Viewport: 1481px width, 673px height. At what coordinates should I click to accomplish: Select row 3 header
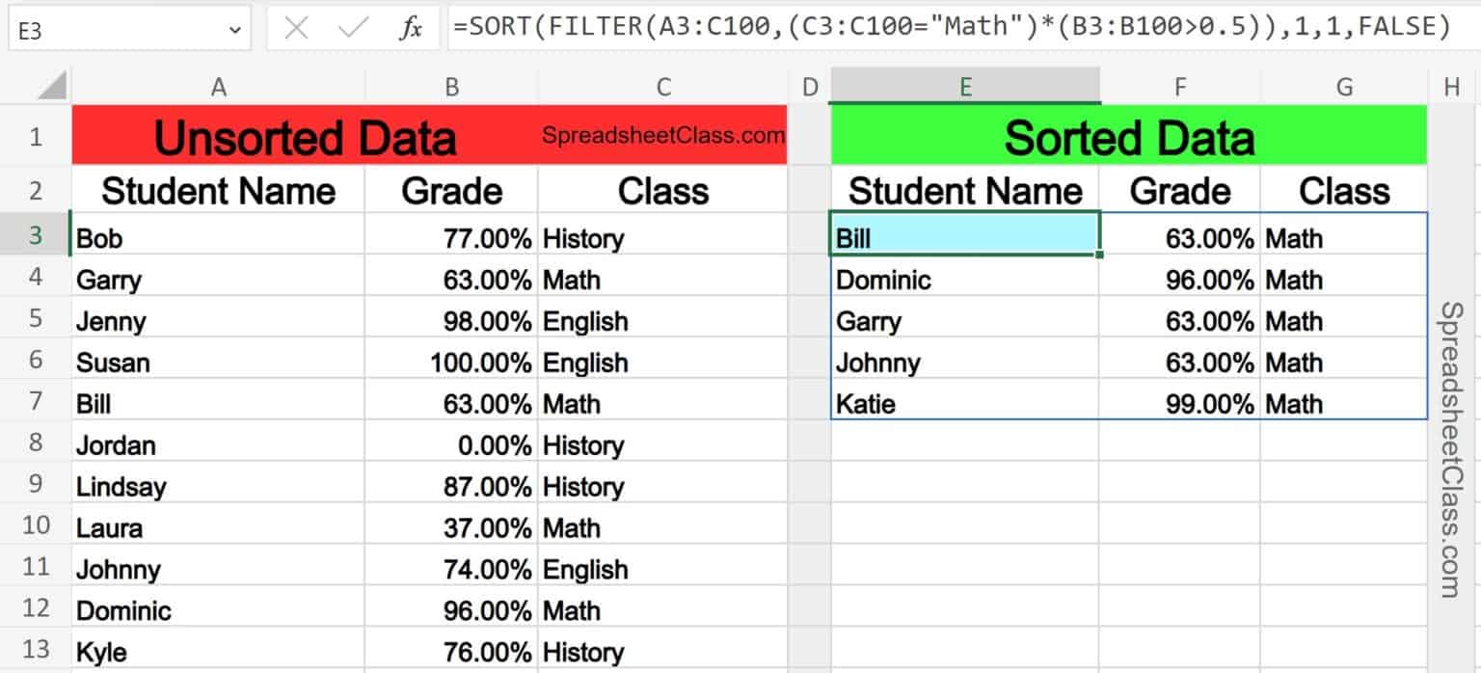click(x=35, y=237)
